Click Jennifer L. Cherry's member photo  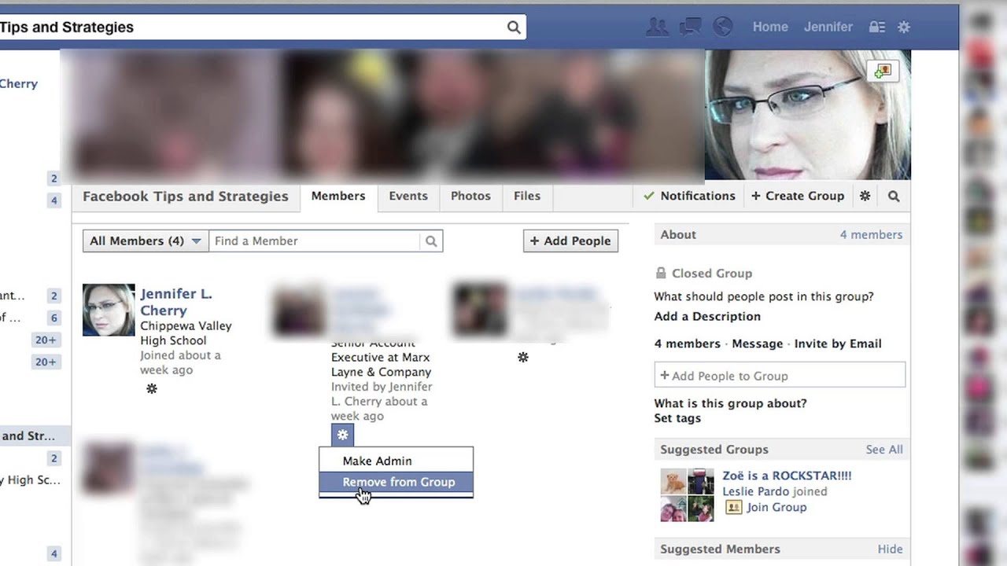click(109, 310)
